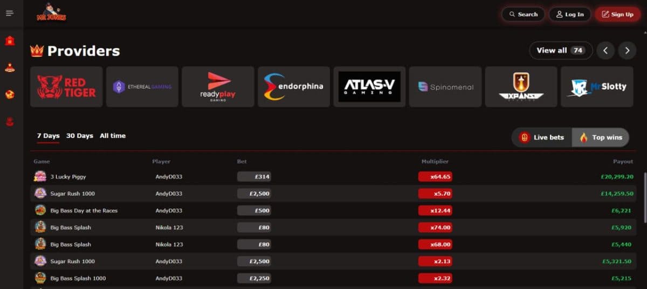
Task: Open Big Bass Day at the Races icon
Action: pyautogui.click(x=40, y=210)
